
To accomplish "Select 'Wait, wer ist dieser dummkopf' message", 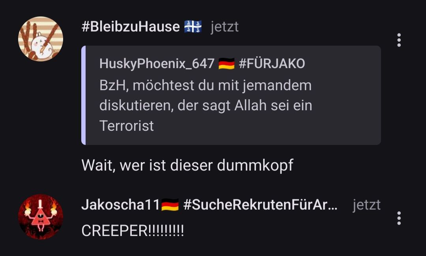I will pyautogui.click(x=187, y=165).
